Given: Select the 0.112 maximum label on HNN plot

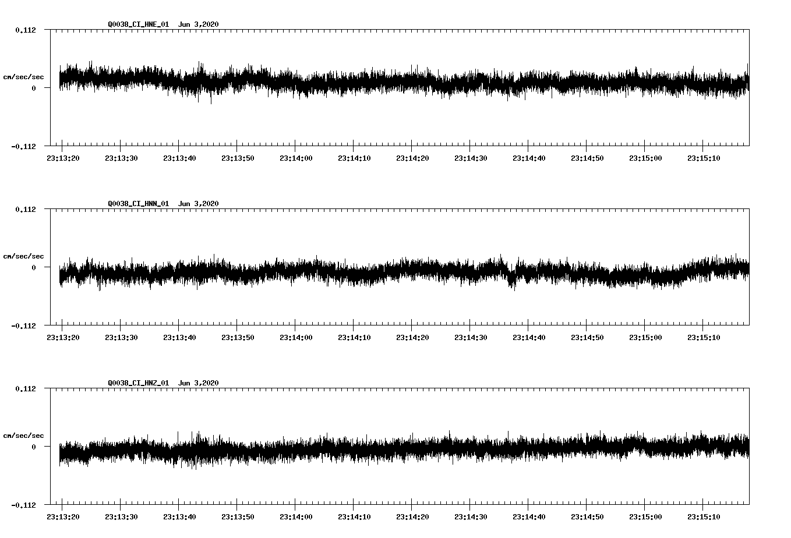Looking at the screenshot, I should [25, 209].
